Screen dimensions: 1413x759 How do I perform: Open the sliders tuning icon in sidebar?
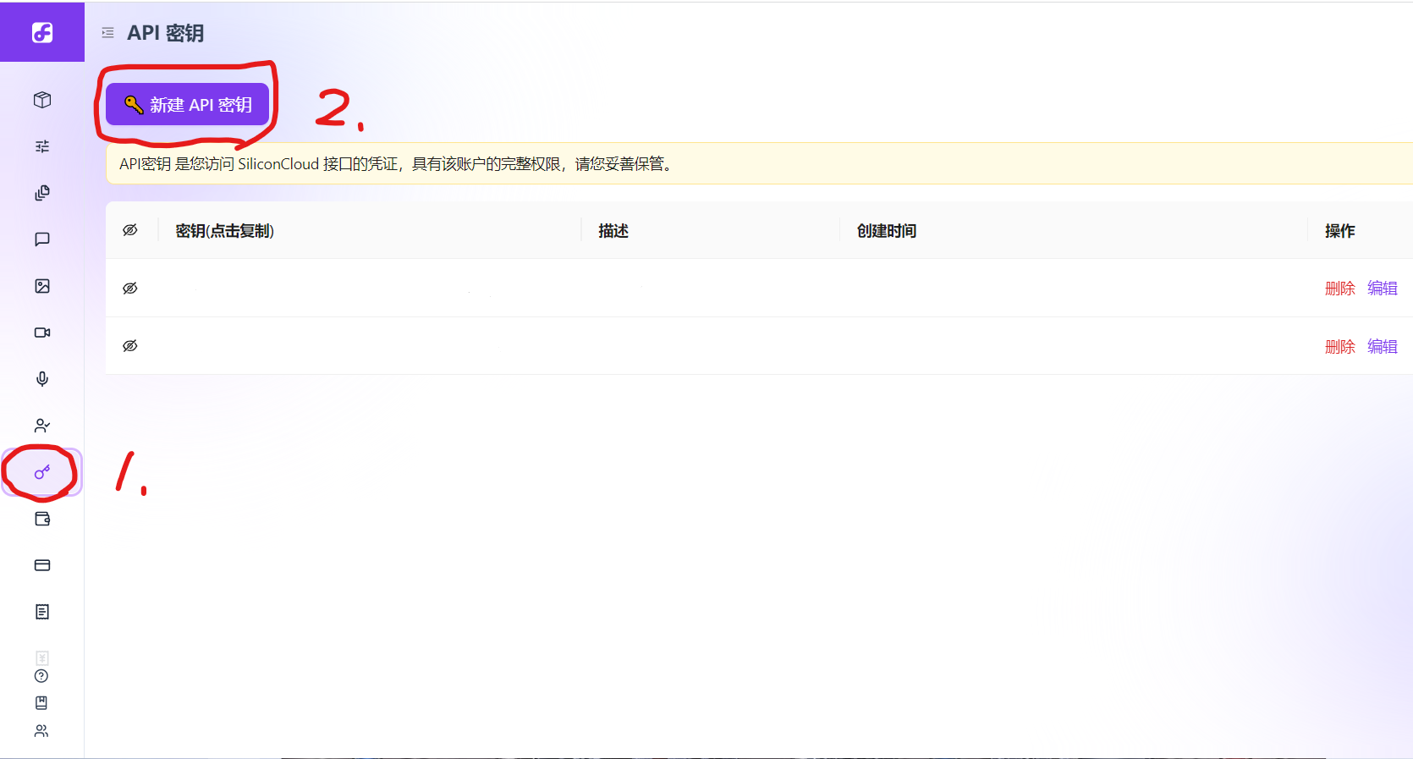tap(42, 146)
